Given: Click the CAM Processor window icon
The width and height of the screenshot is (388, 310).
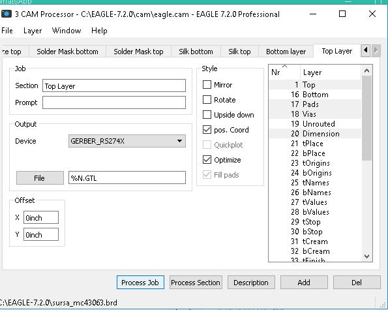Looking at the screenshot, I should click(x=6, y=14).
